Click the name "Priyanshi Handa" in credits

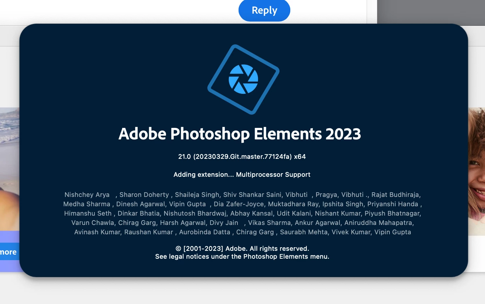click(393, 204)
